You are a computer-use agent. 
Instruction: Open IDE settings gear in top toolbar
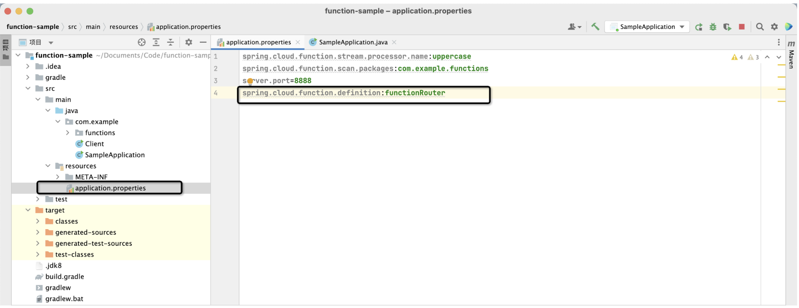click(x=774, y=27)
